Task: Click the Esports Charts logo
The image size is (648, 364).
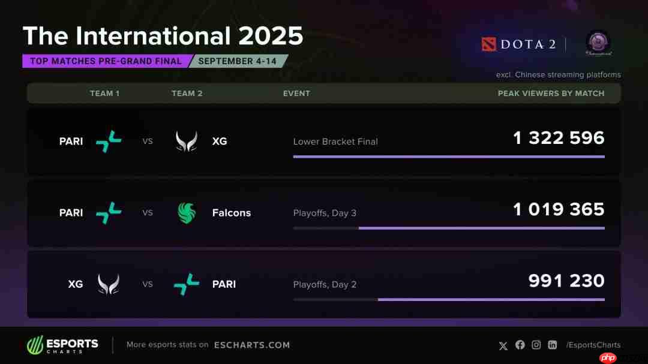Action: 62,345
